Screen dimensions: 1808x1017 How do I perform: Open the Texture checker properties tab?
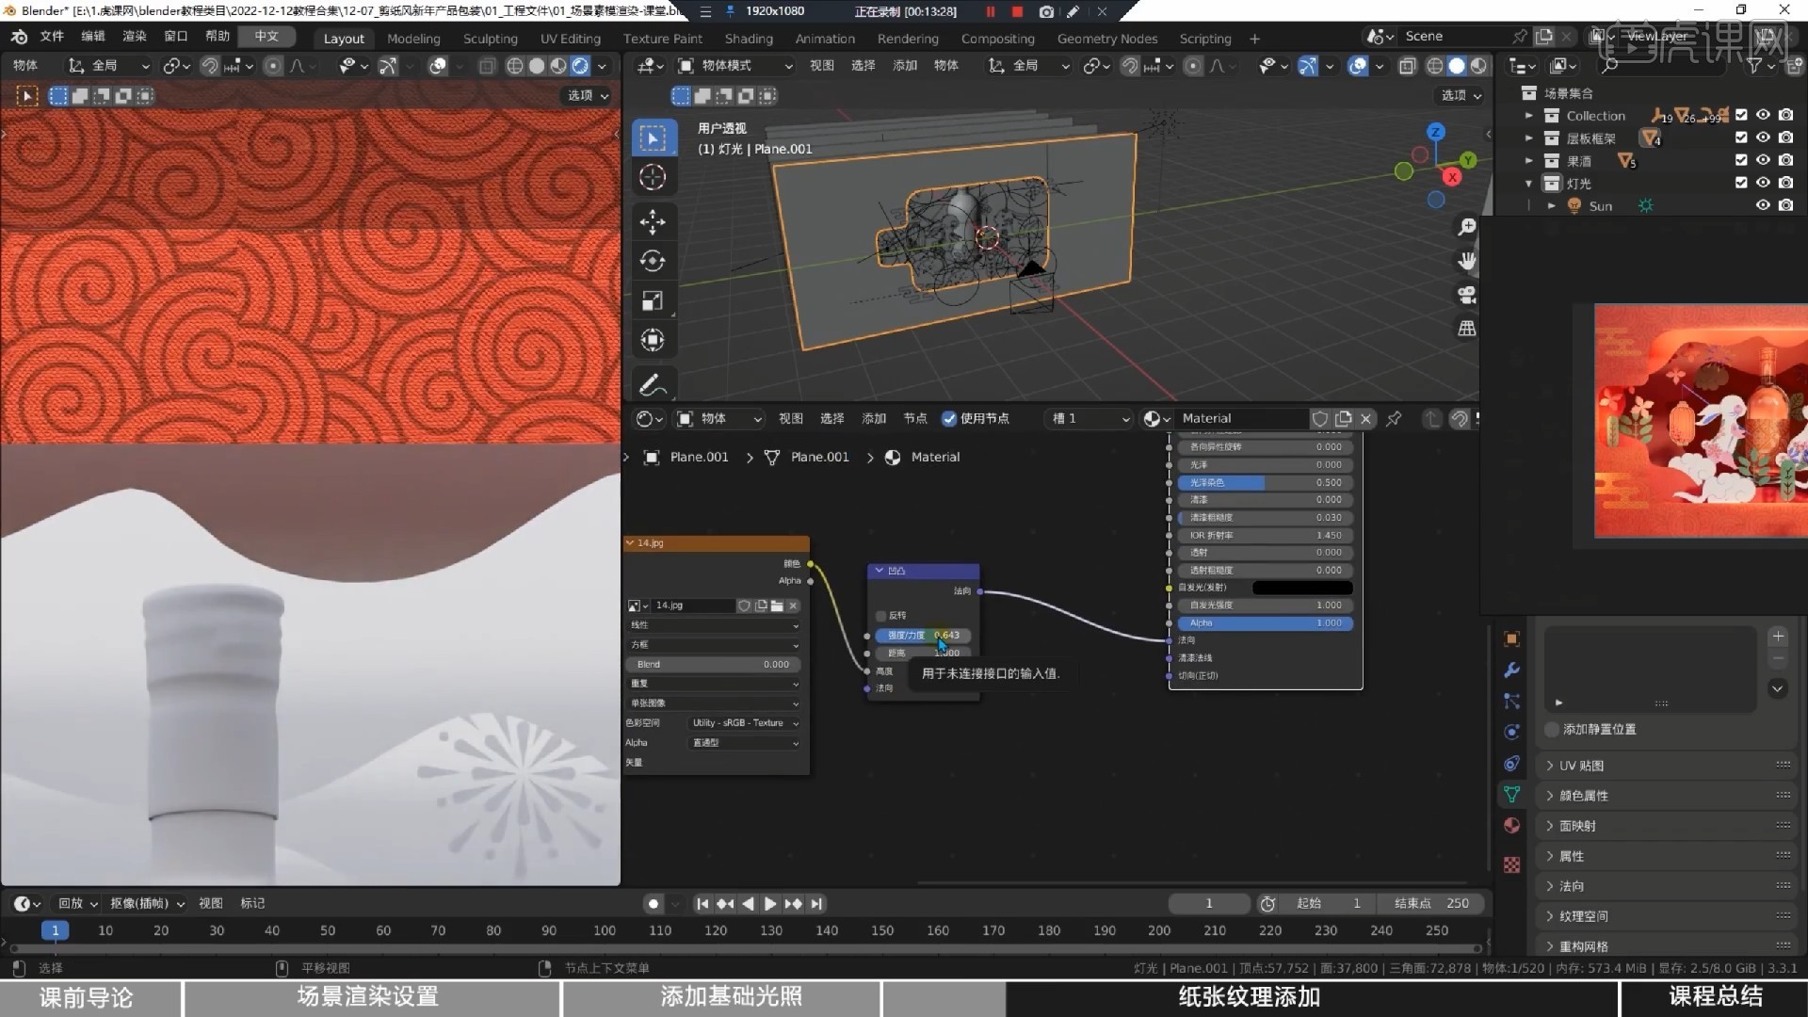1511,864
